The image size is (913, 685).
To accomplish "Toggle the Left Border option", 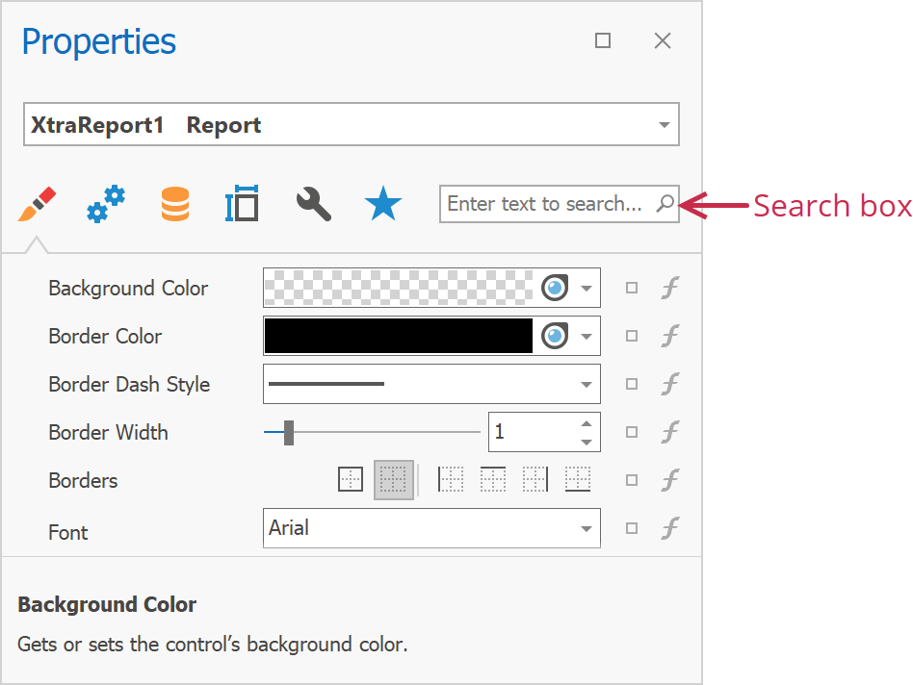I will point(451,478).
